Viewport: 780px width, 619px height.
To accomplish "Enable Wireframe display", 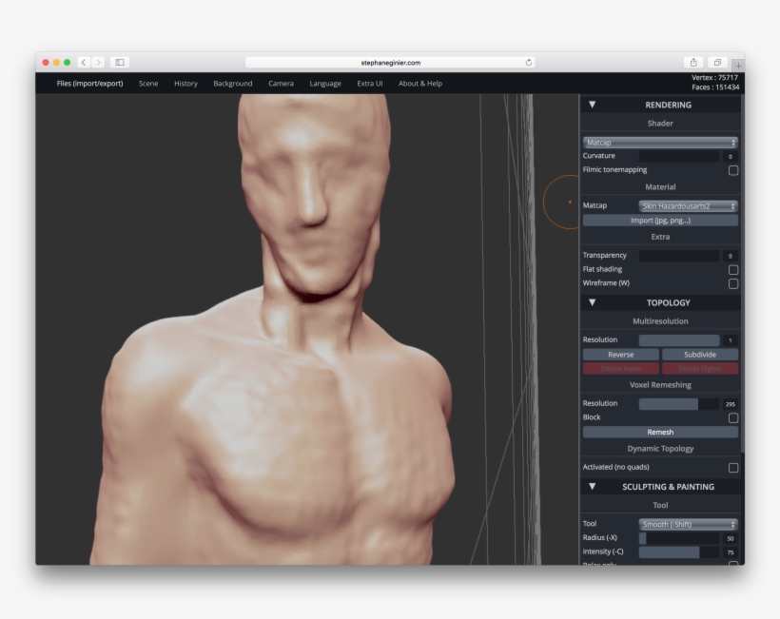I will pos(731,282).
